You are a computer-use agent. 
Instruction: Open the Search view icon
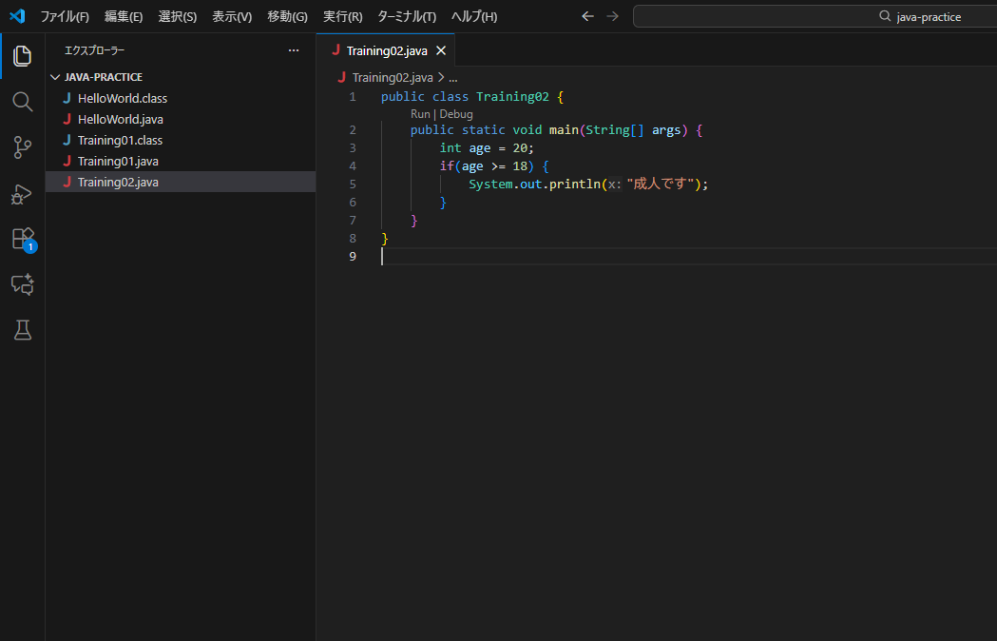click(22, 102)
